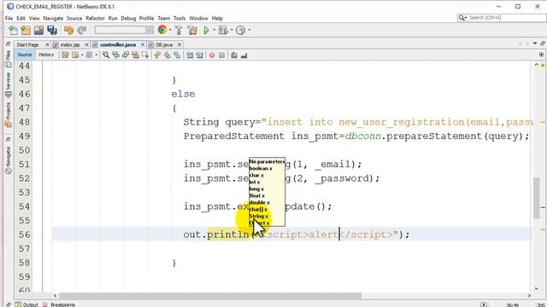Viewport: 547px width, 307px height.
Task: Open the Output window button
Action: click(26, 304)
